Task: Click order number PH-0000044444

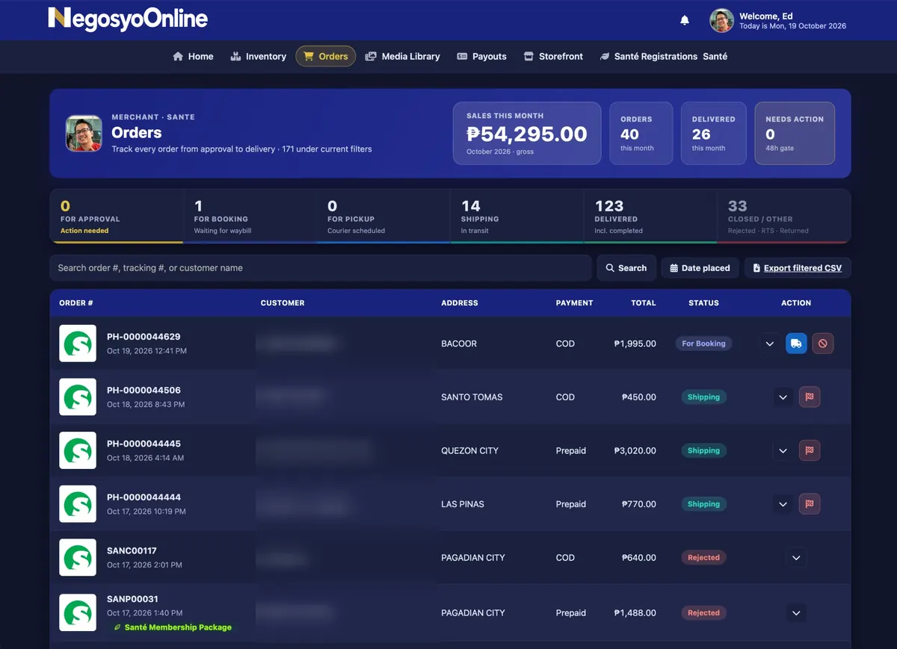Action: (x=144, y=497)
